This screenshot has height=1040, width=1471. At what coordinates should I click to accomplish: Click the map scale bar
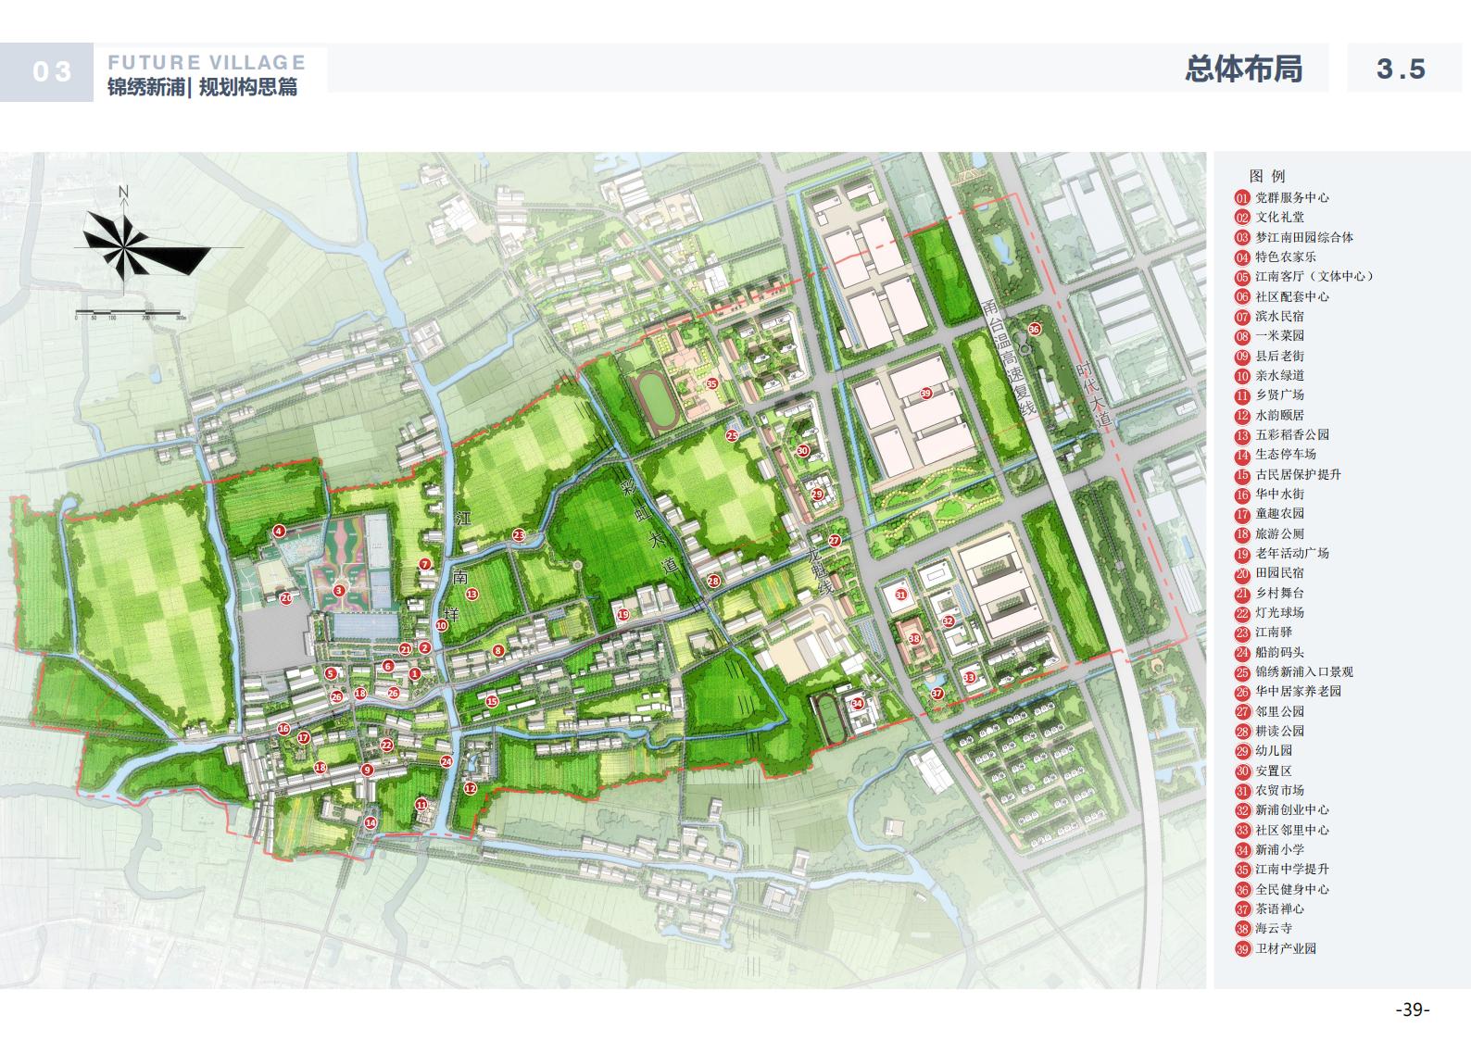[x=131, y=311]
